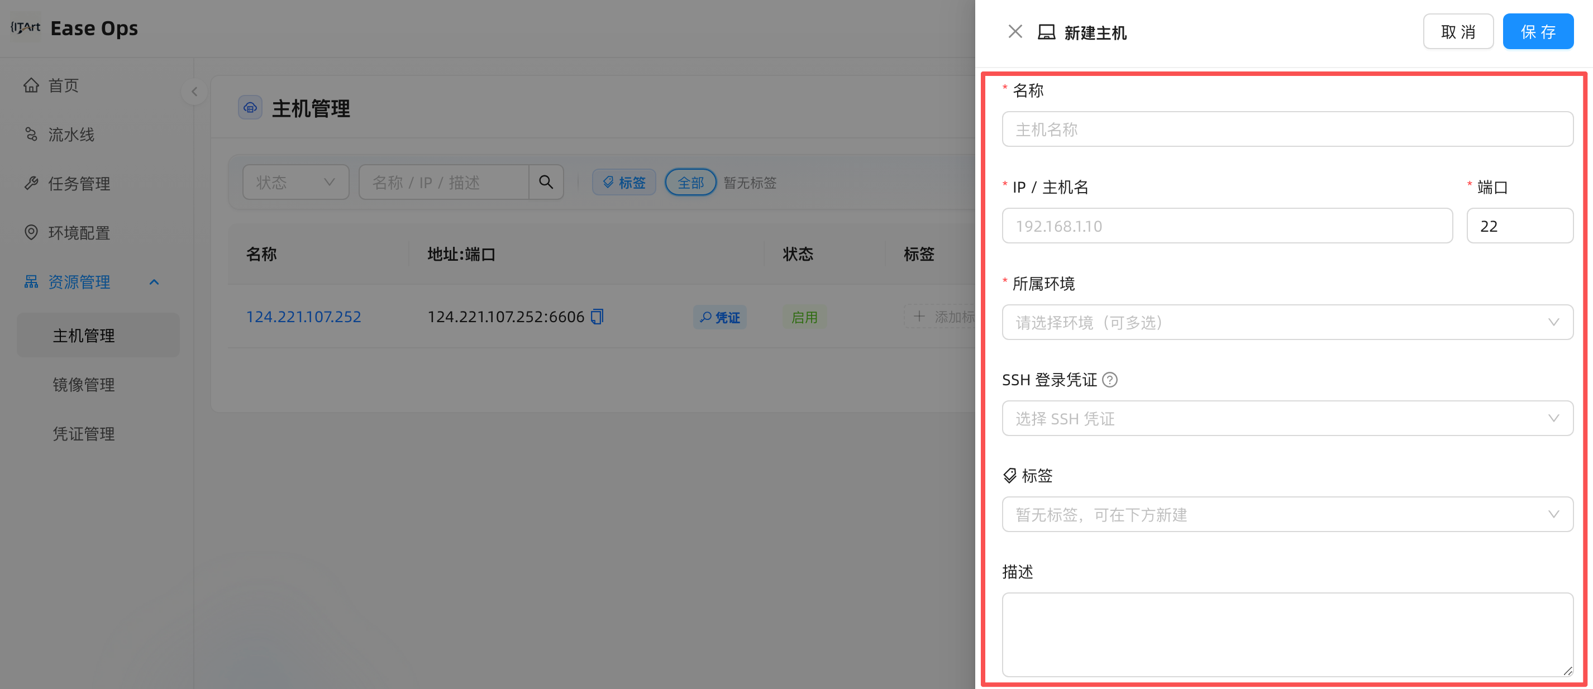Open host link 124.221.107.252

pyautogui.click(x=304, y=317)
